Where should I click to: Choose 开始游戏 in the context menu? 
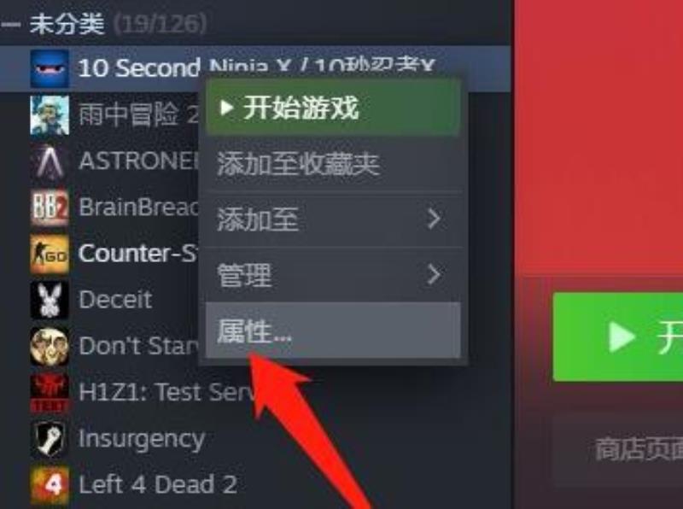click(x=333, y=108)
